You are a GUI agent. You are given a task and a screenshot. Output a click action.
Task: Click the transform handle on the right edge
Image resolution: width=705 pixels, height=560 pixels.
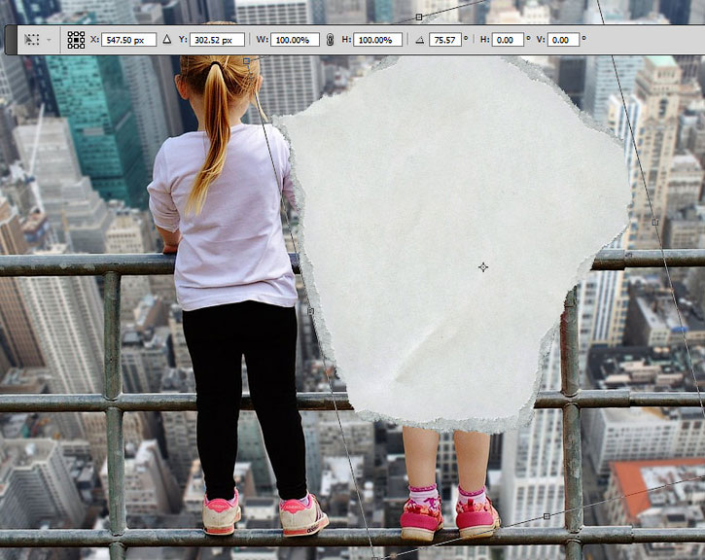655,222
